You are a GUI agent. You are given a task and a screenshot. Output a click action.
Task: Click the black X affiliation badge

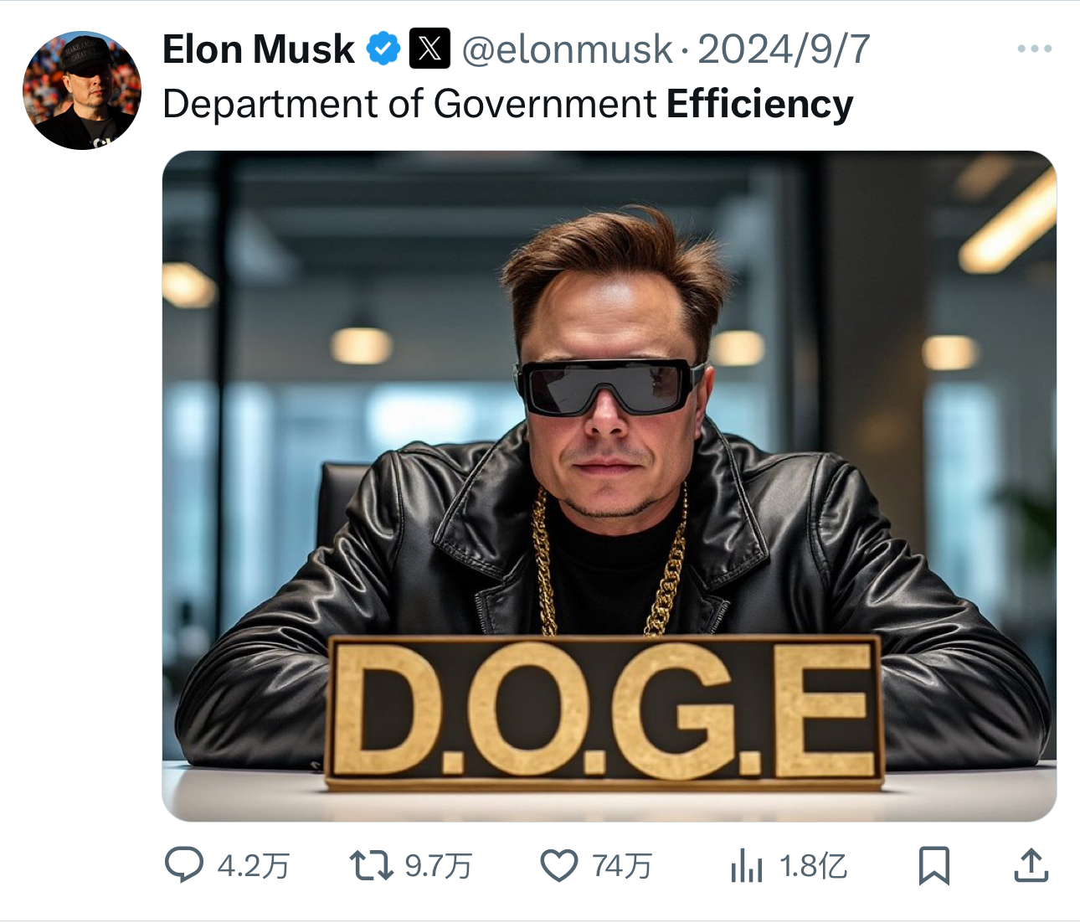point(429,49)
